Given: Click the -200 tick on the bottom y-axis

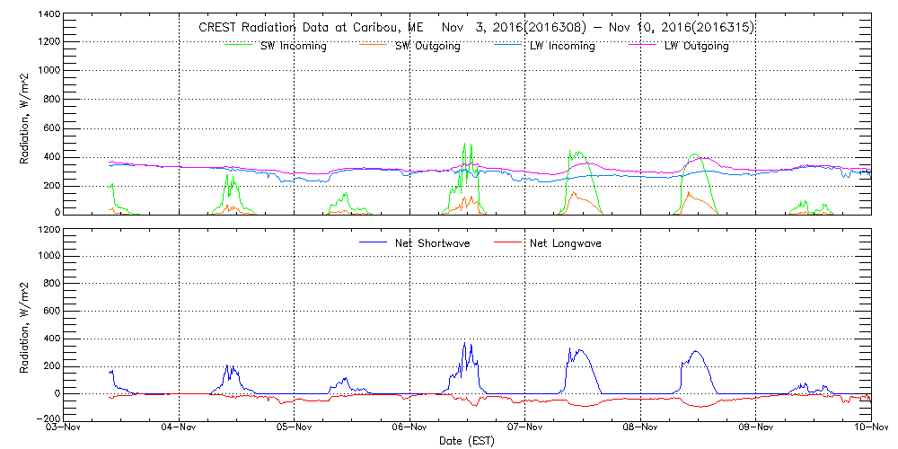Looking at the screenshot, I should click(46, 418).
